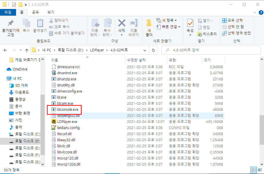Screen dimensions: 264x174
Task: Select the LDPlayer.exe file
Action: tap(67, 122)
